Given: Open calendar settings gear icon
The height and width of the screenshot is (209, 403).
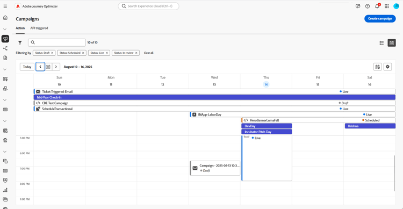Looking at the screenshot, I should (387, 67).
